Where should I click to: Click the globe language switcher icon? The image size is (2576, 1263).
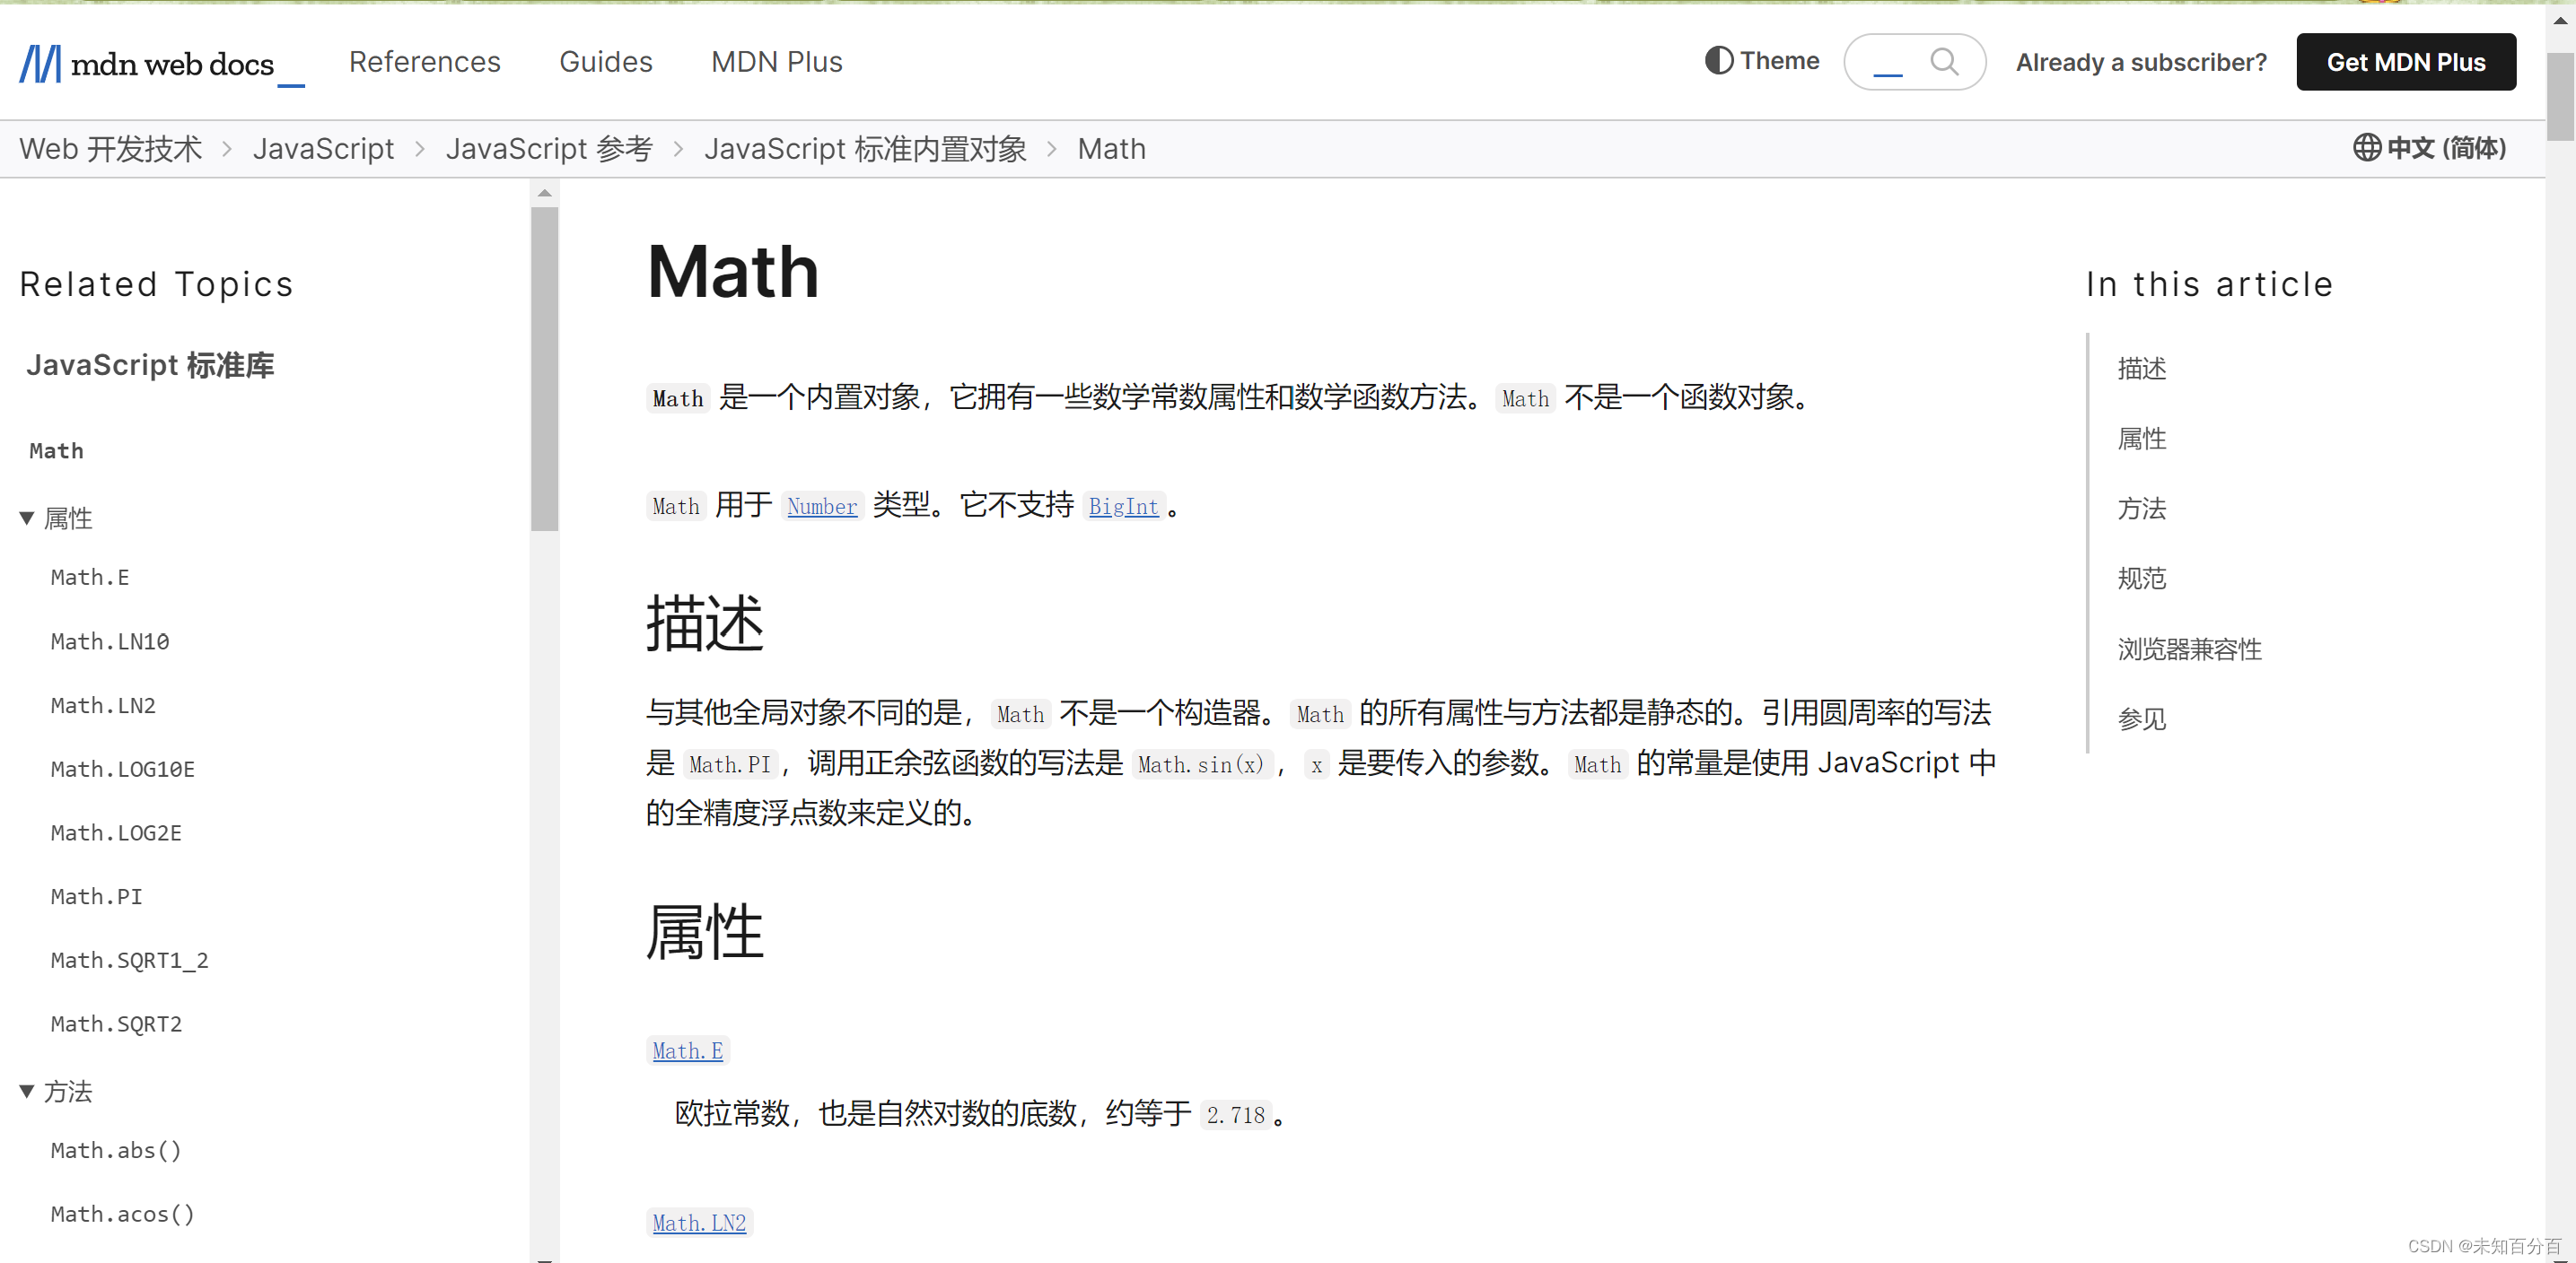coord(2366,148)
